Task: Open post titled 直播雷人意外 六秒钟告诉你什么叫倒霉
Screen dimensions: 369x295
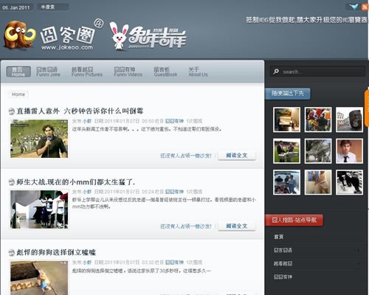Action: (80, 111)
